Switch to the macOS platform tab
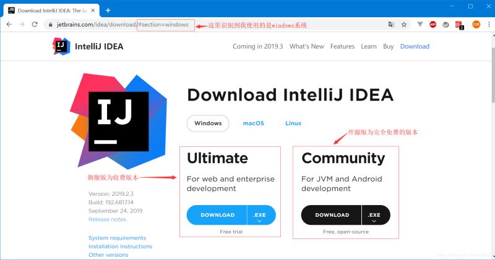This screenshot has height=260, width=495. click(254, 124)
